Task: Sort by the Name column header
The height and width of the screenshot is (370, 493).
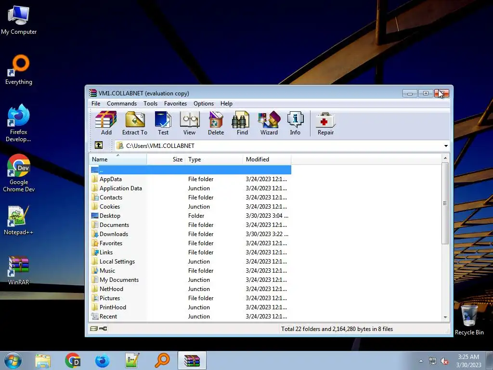Action: pos(117,159)
